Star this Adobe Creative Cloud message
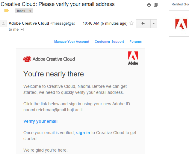The width and height of the screenshot is (189, 154). tap(131, 23)
